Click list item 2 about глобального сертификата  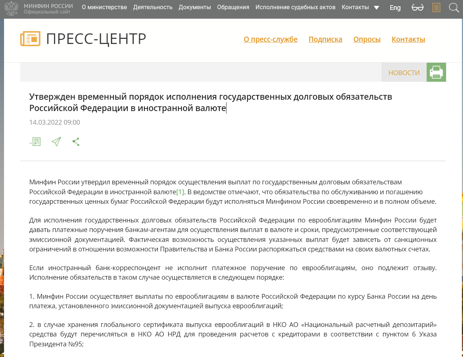pos(233,334)
